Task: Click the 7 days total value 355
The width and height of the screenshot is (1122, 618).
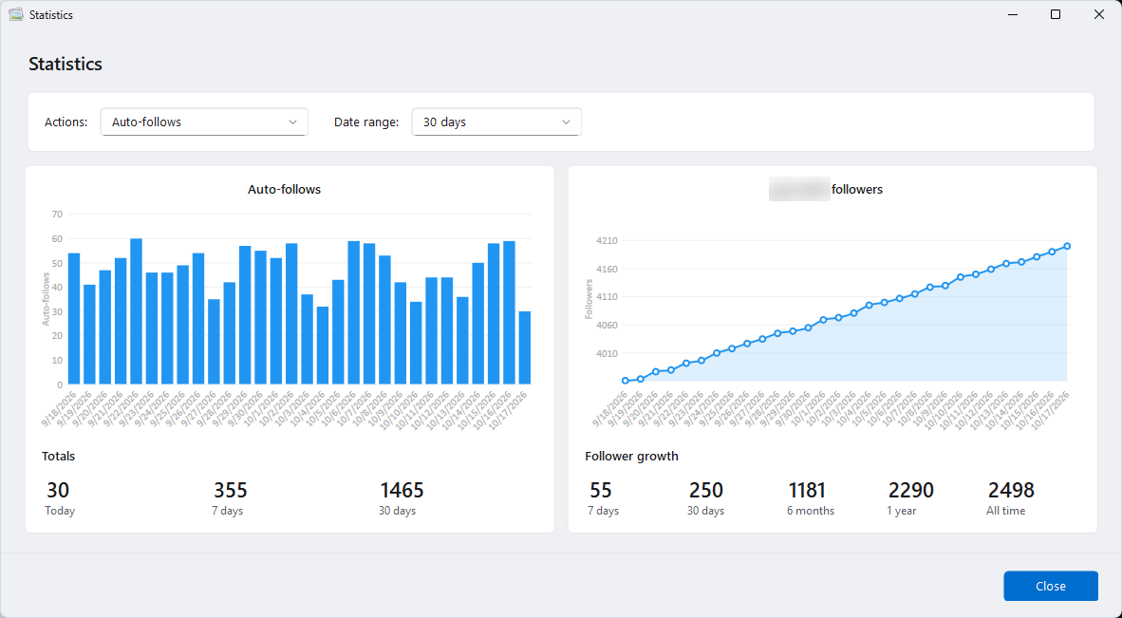Action: [x=231, y=490]
